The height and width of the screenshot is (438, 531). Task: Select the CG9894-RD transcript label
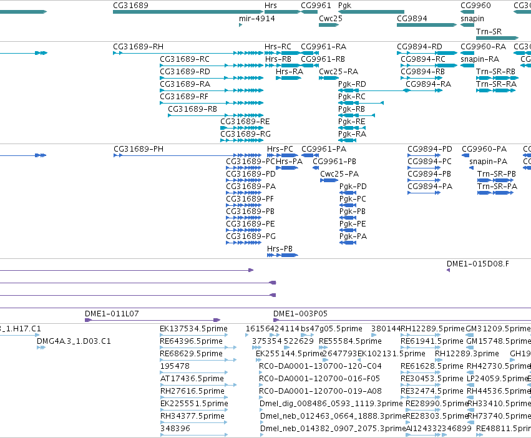pyautogui.click(x=419, y=47)
